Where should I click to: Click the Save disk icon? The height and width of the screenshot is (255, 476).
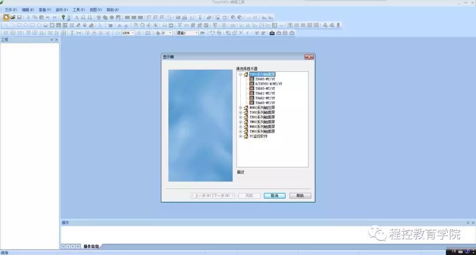[x=19, y=18]
